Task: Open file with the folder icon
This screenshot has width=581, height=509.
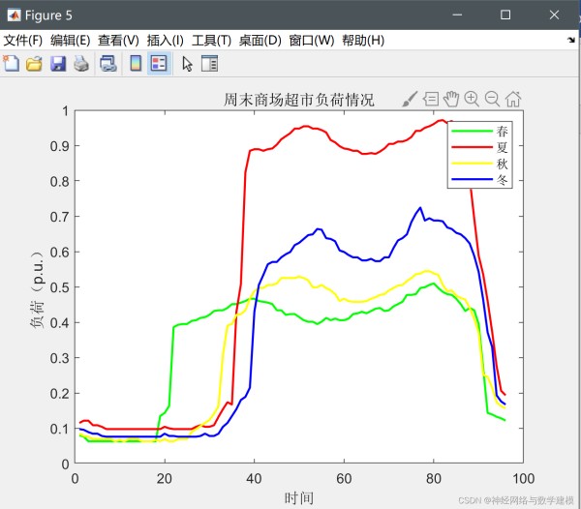Action: [34, 64]
